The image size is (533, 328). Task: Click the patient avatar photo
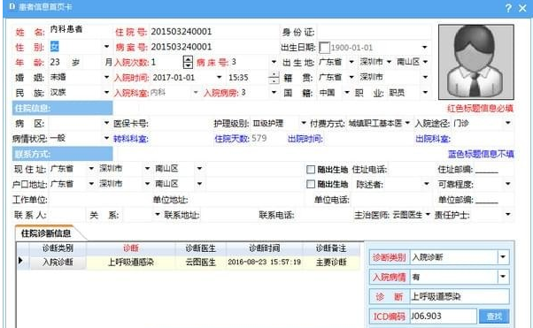(x=476, y=62)
